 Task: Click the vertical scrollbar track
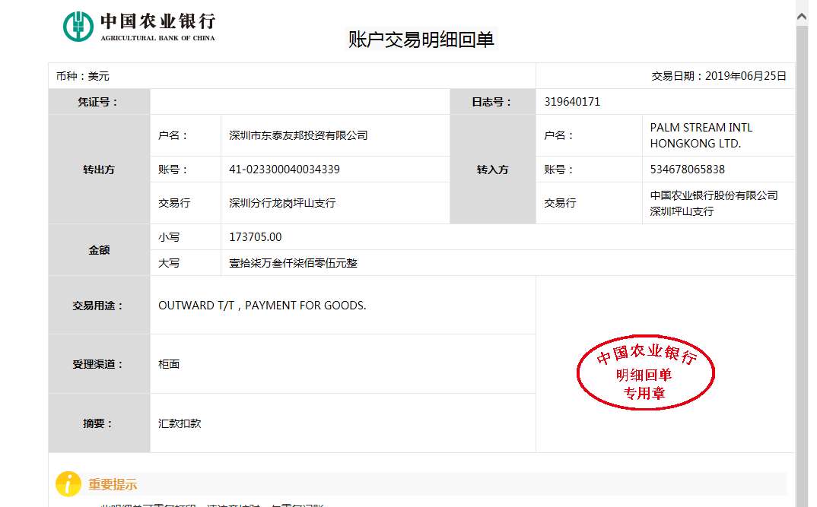(x=802, y=265)
